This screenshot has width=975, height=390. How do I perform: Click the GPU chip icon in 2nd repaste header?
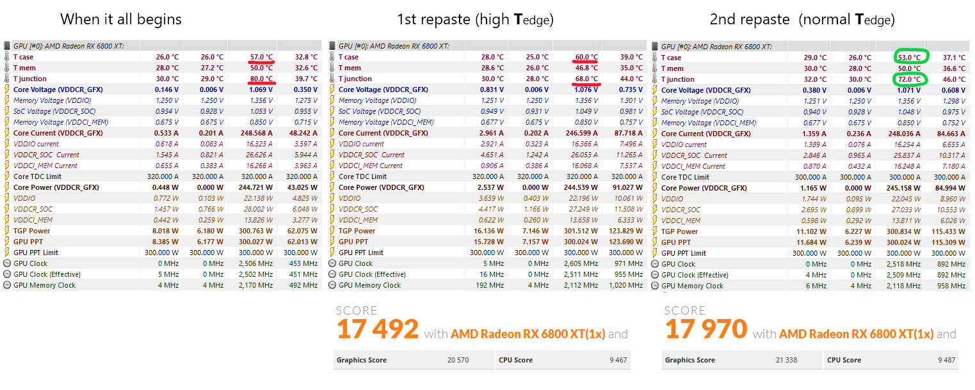click(655, 47)
